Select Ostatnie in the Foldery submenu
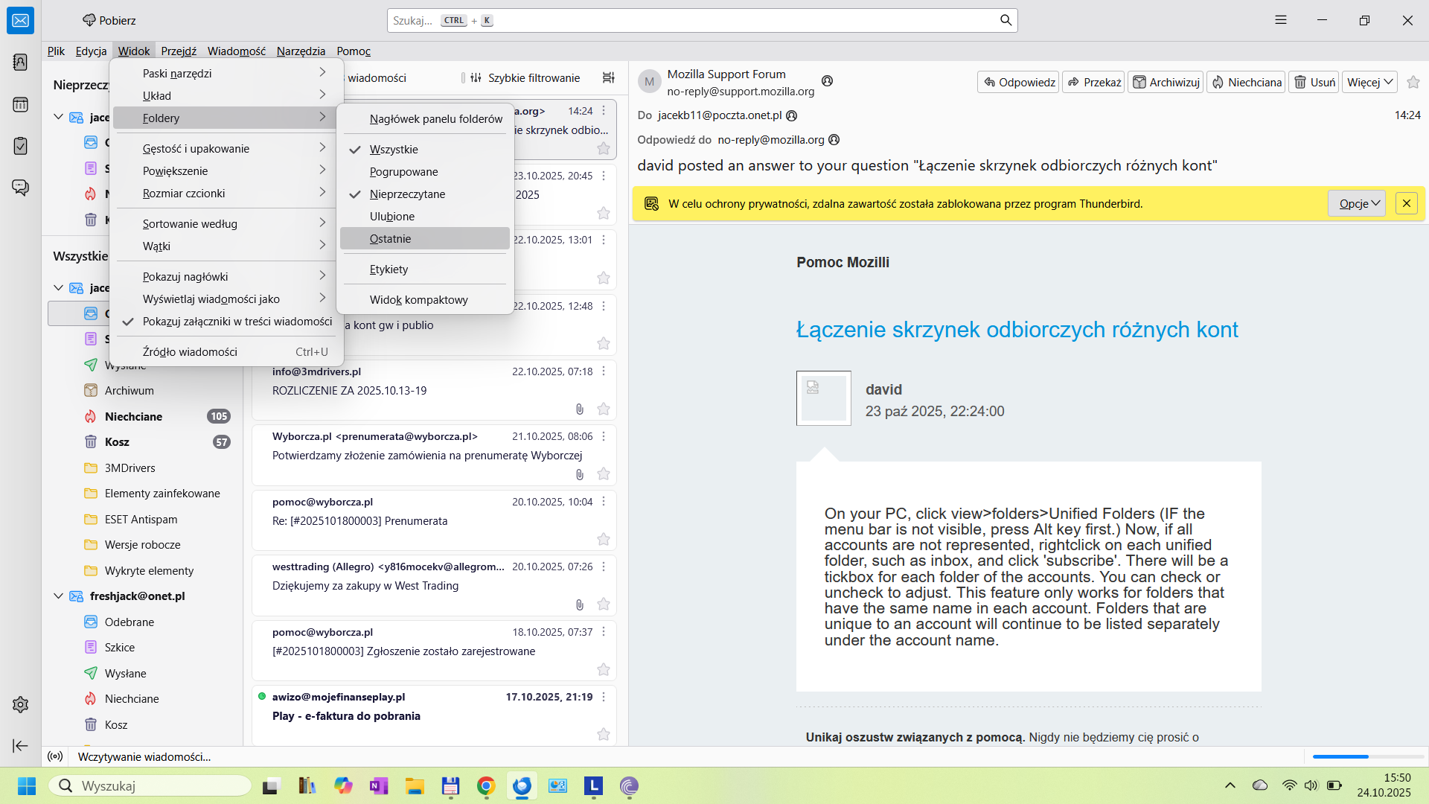This screenshot has height=804, width=1429. pos(390,239)
